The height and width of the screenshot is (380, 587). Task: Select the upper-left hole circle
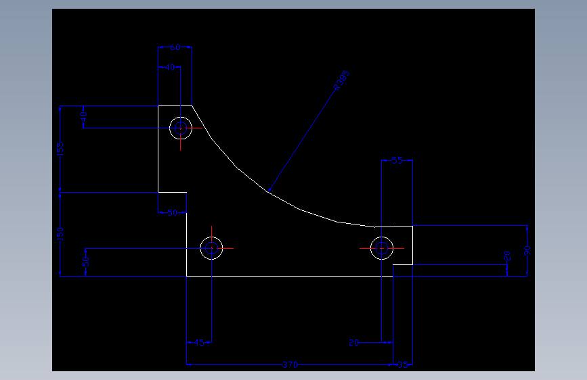tap(181, 128)
